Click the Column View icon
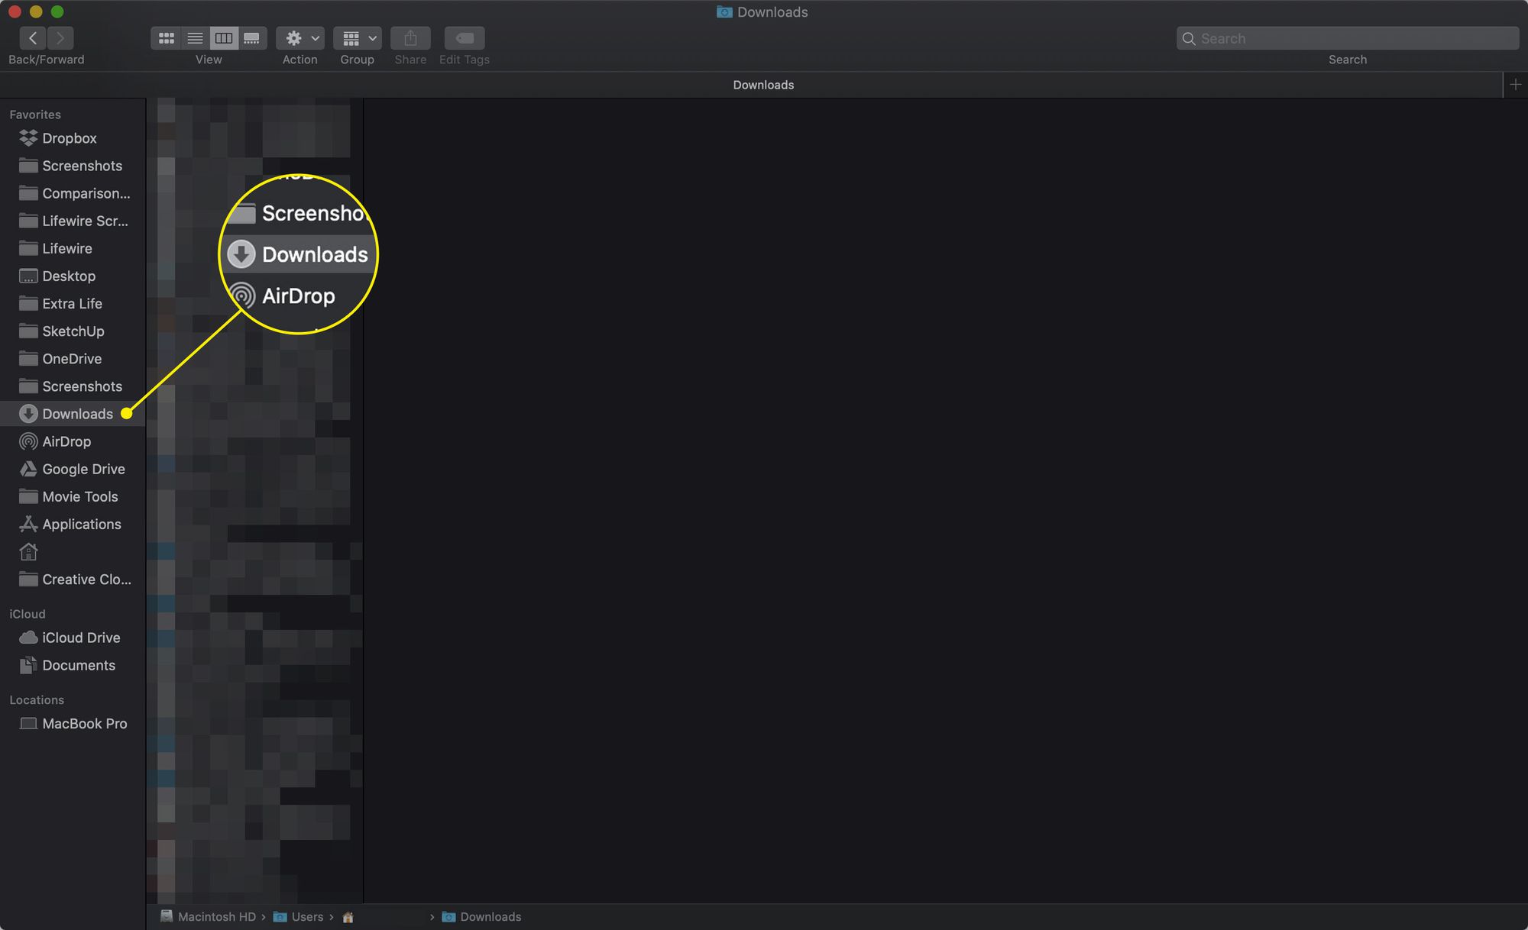The width and height of the screenshot is (1528, 930). 222,37
